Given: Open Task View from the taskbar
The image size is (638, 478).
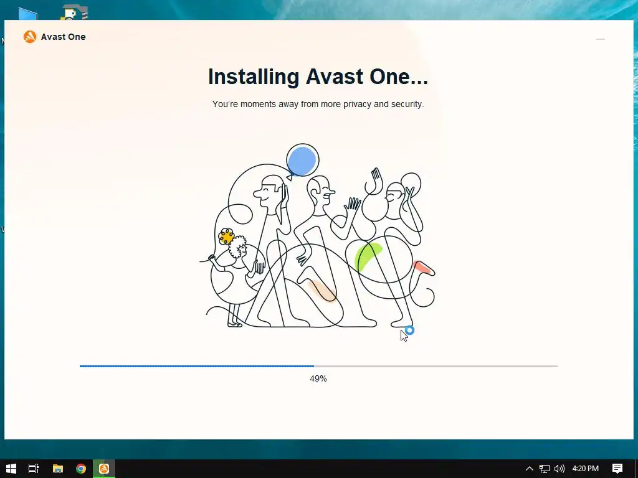Looking at the screenshot, I should tap(34, 469).
